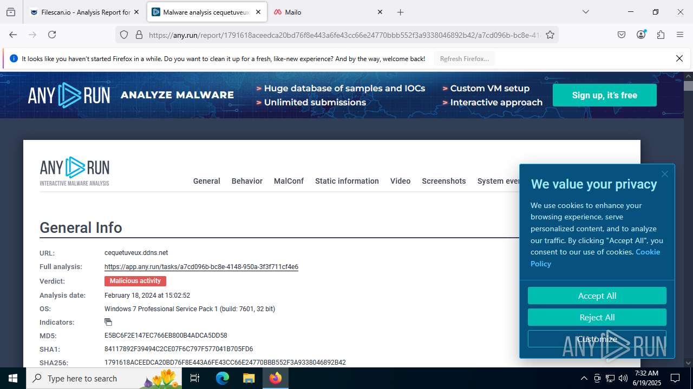Click the volume speaker tray icon

coord(623,378)
